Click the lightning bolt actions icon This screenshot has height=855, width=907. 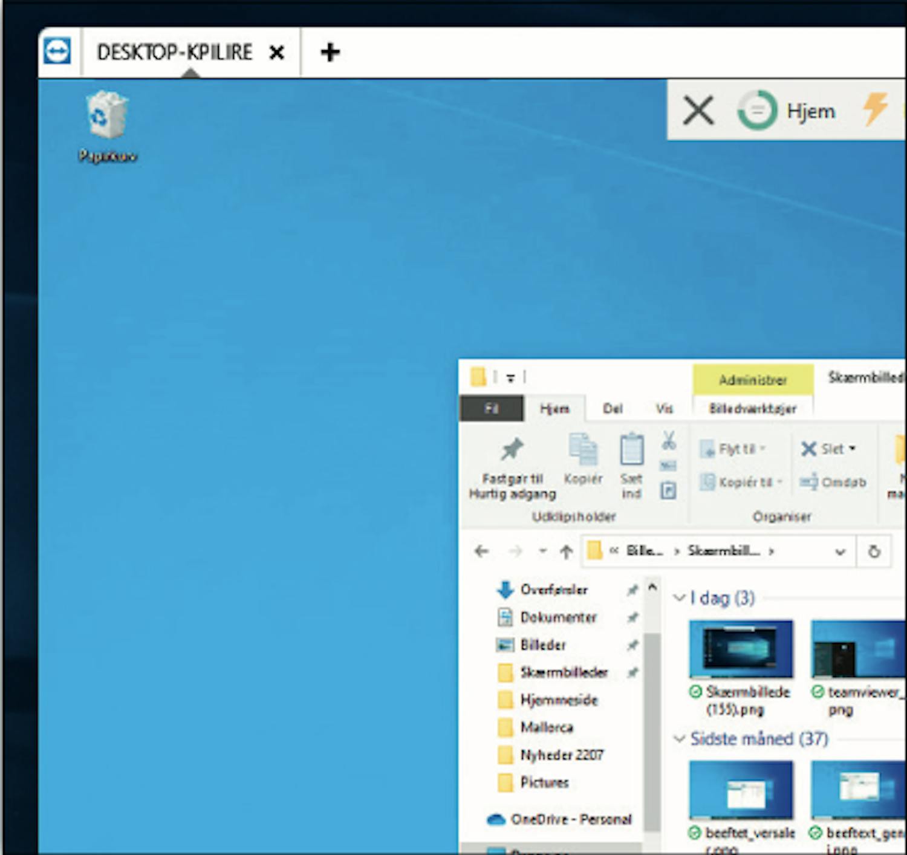coord(875,109)
